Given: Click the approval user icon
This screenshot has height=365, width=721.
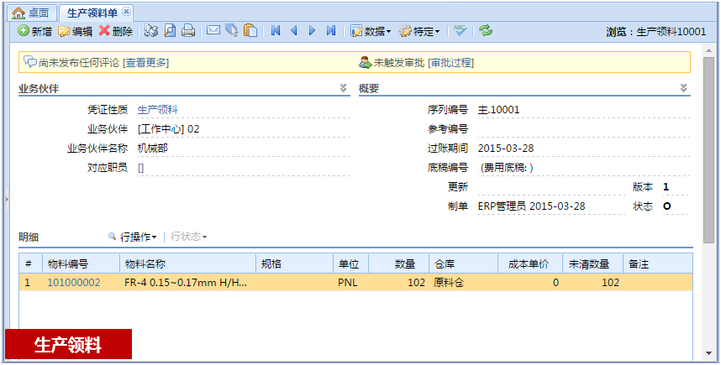Looking at the screenshot, I should pos(365,62).
